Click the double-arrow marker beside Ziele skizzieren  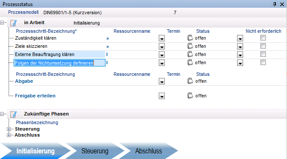point(108,47)
